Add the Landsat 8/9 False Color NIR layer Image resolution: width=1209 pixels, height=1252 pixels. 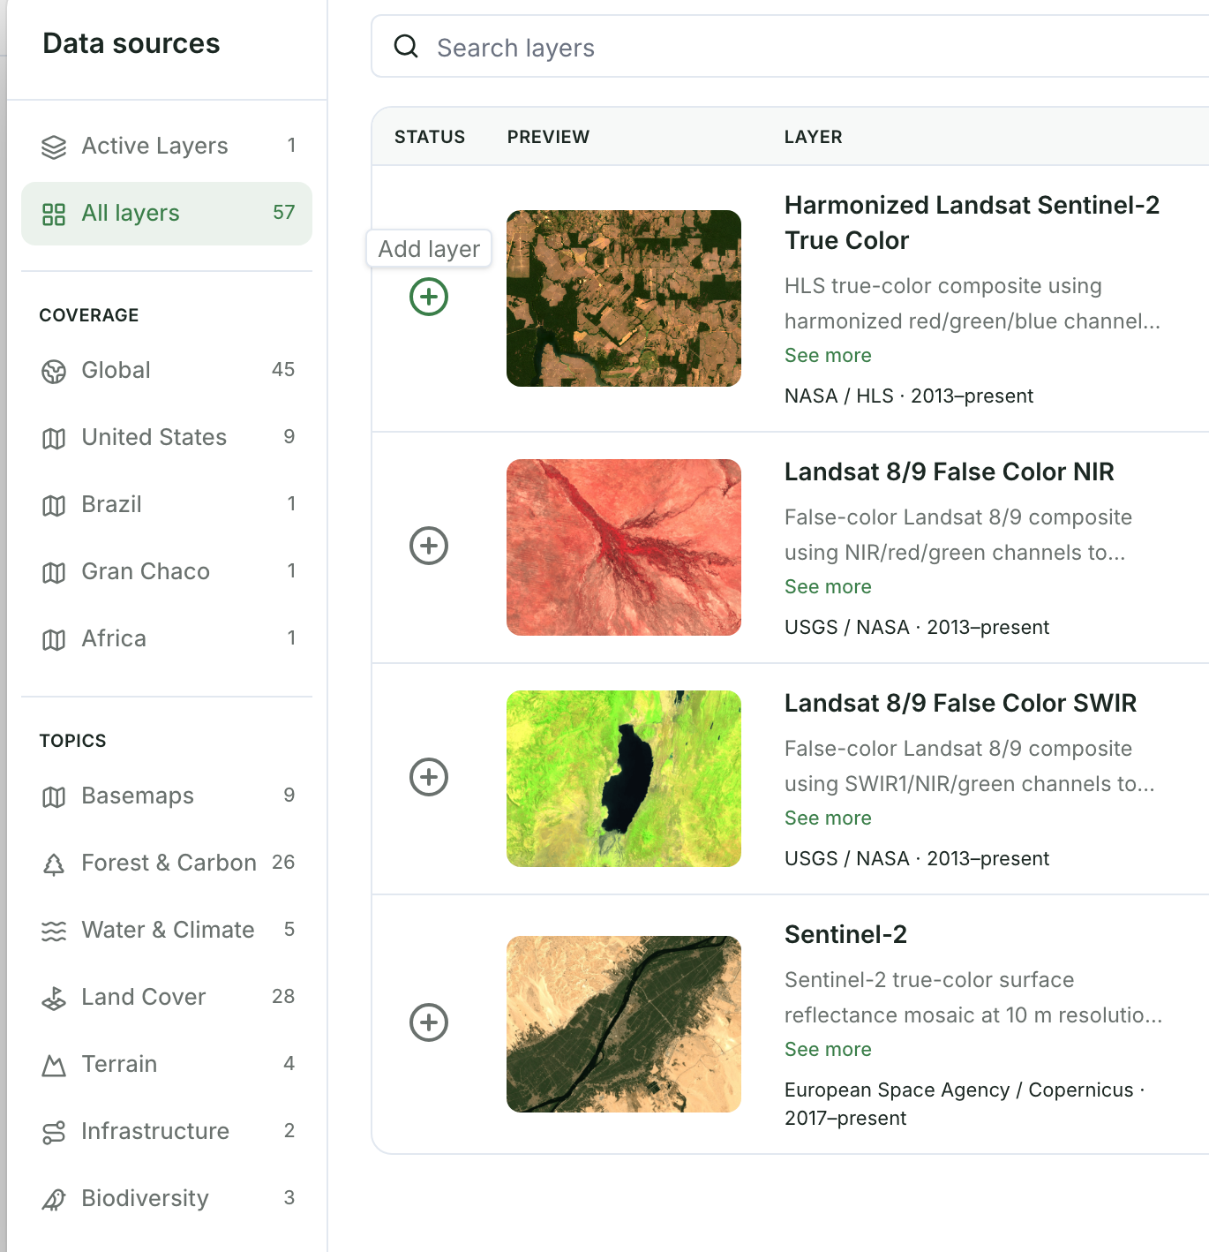pos(429,546)
